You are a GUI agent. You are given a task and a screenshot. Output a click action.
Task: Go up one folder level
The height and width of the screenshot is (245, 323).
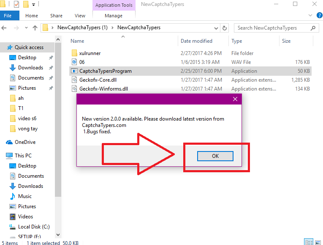coord(35,28)
